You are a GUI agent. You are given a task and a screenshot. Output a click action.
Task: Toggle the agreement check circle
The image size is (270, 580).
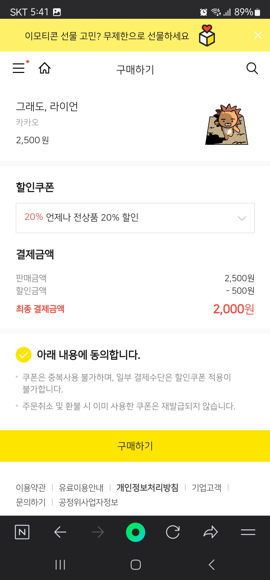point(23,355)
